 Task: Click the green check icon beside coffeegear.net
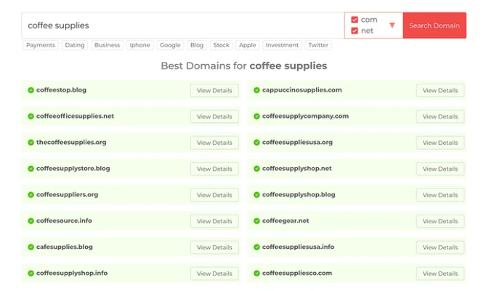tap(256, 221)
